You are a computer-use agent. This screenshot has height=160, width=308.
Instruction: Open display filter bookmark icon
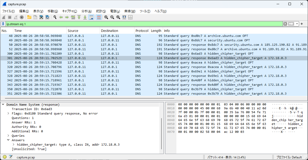coord(3,24)
